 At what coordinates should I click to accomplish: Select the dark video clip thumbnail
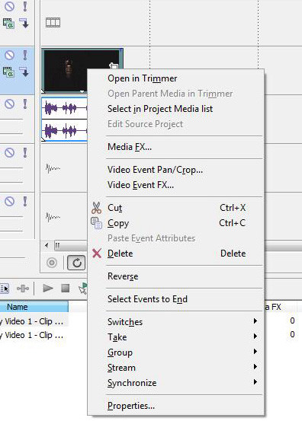65,70
